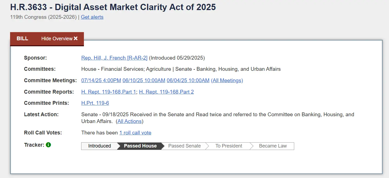
Task: Open H. Rept. 119-168, Part 1
Action: coord(108,92)
